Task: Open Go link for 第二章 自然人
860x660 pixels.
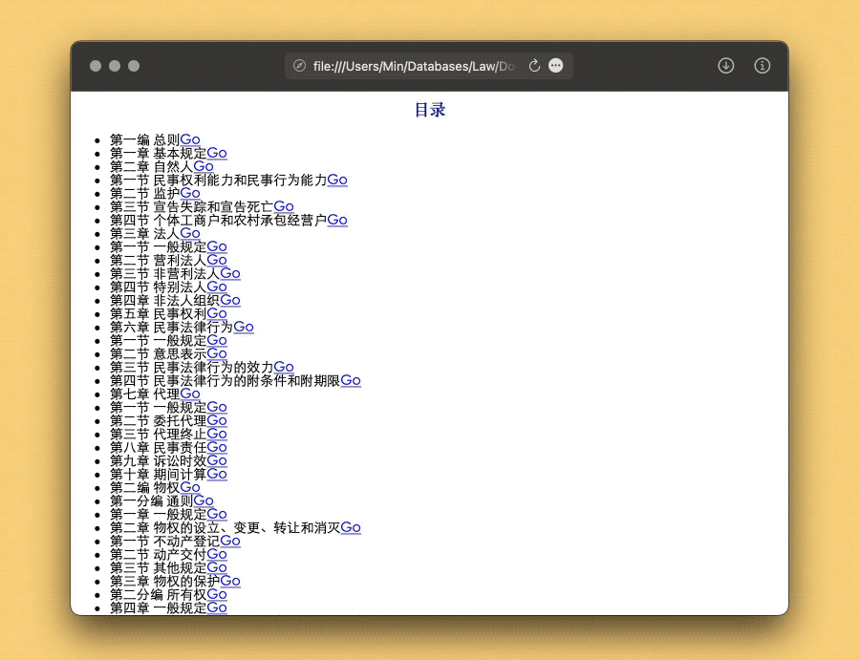Action: pos(204,166)
